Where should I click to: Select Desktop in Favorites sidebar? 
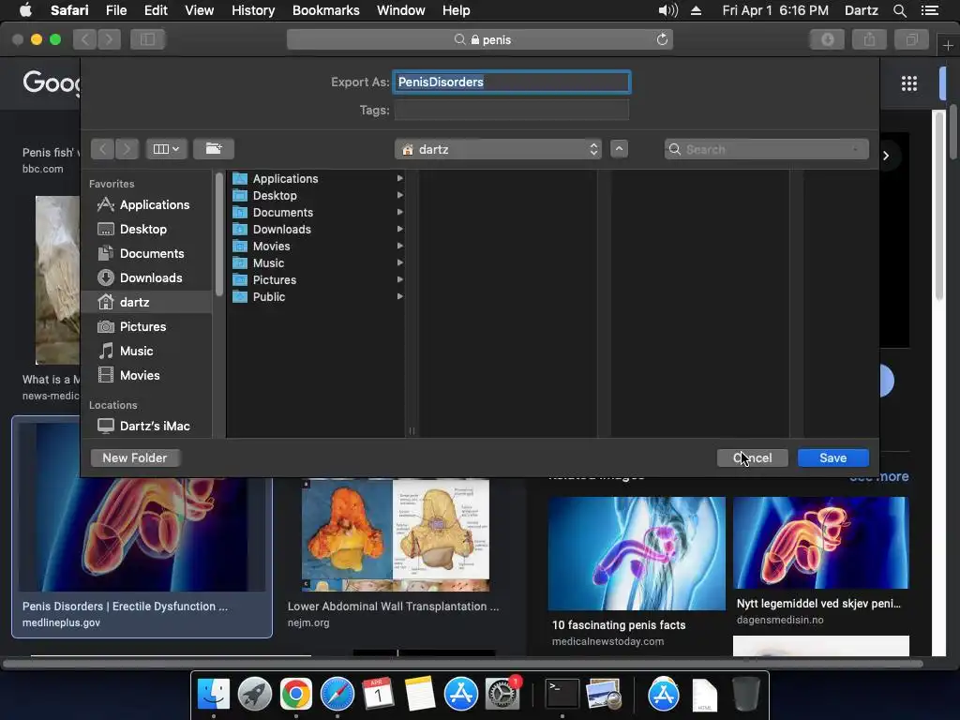pyautogui.click(x=147, y=229)
